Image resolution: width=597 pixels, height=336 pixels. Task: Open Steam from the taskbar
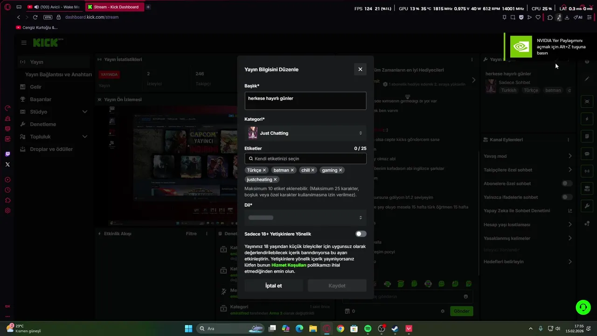(x=395, y=329)
